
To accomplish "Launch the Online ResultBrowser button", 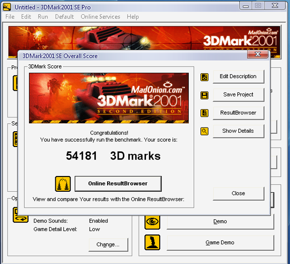I will coord(118,183).
